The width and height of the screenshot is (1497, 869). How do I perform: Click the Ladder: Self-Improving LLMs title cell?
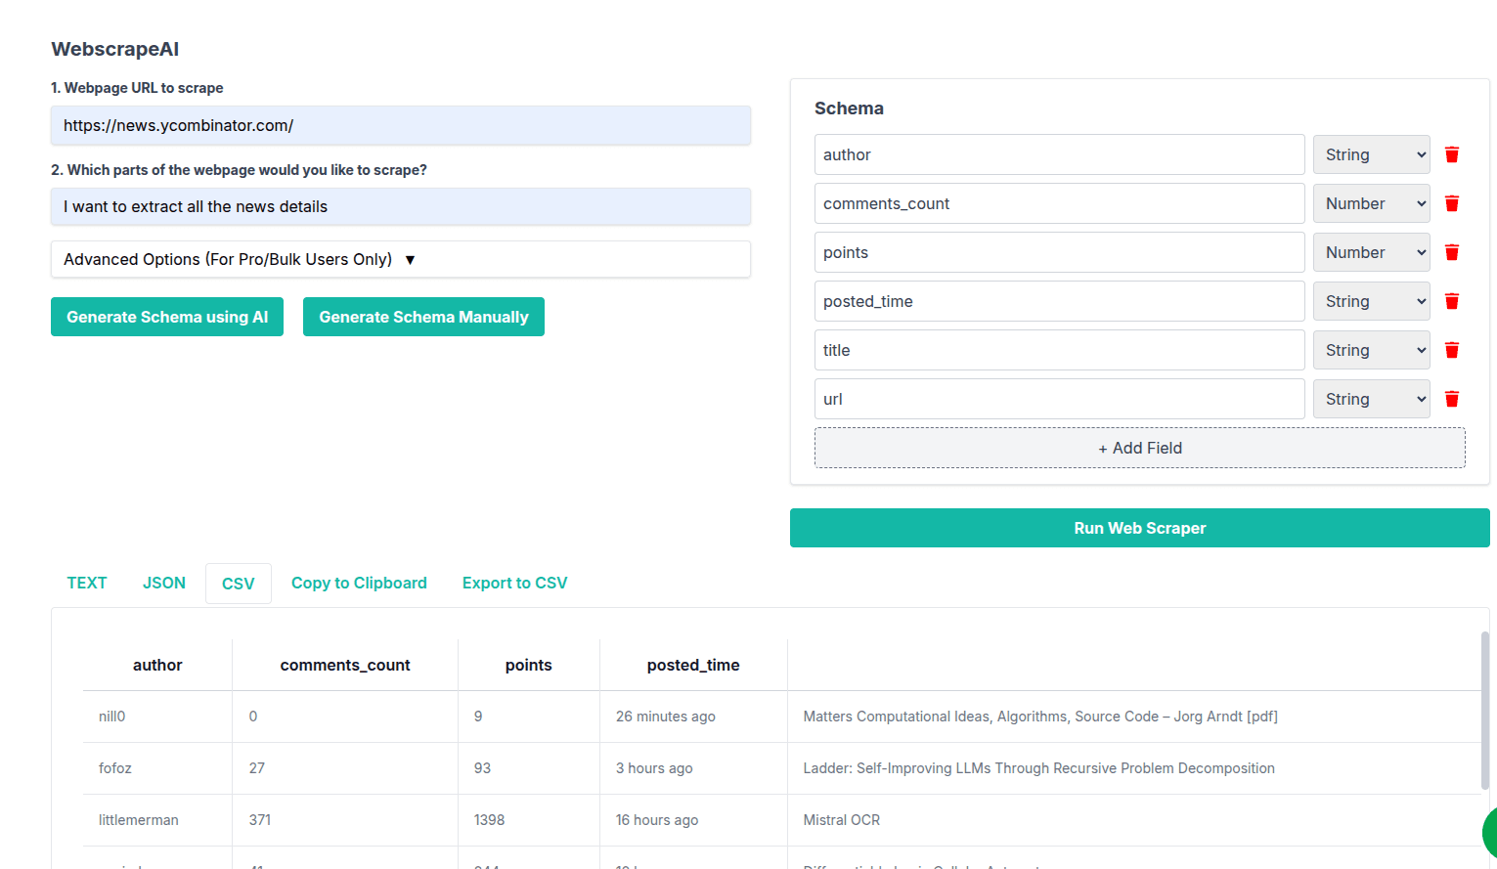(x=1134, y=768)
